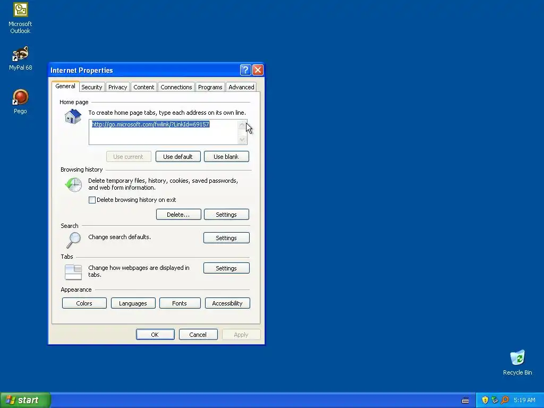Click the network connection tray icon
The width and height of the screenshot is (544, 408).
coord(495,400)
